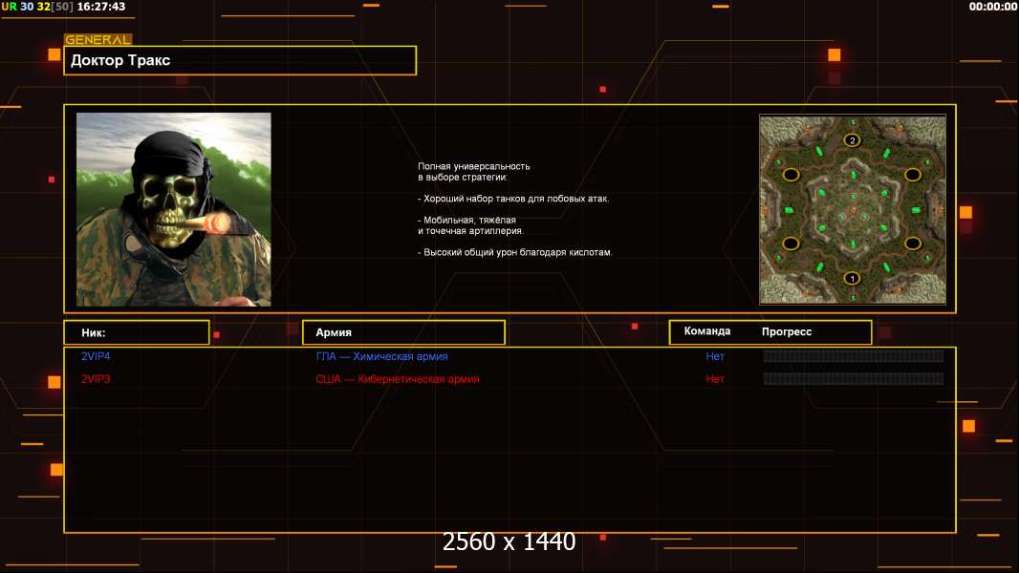Click ГЛА — Химическая армия entry
Viewport: 1019px width, 573px height.
coord(381,356)
